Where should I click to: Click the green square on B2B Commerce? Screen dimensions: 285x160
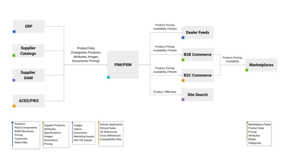click(x=183, y=60)
